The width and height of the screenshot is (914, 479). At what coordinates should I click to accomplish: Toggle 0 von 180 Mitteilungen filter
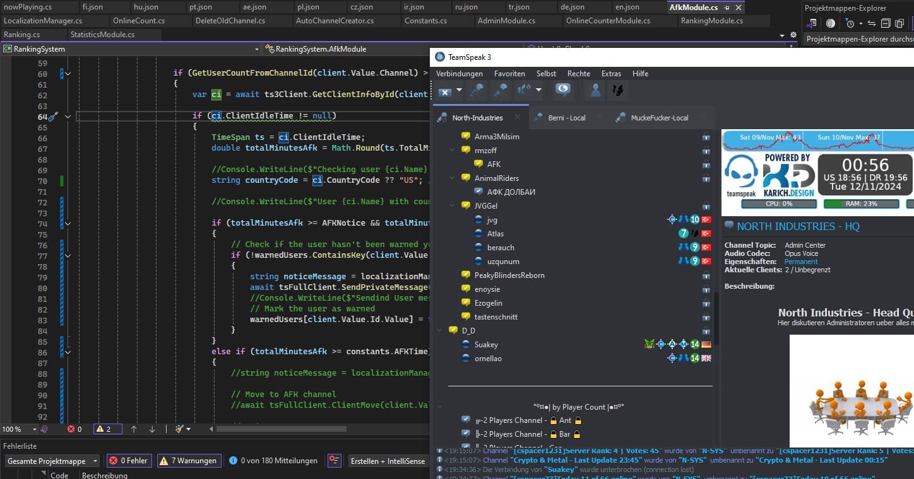coord(273,461)
